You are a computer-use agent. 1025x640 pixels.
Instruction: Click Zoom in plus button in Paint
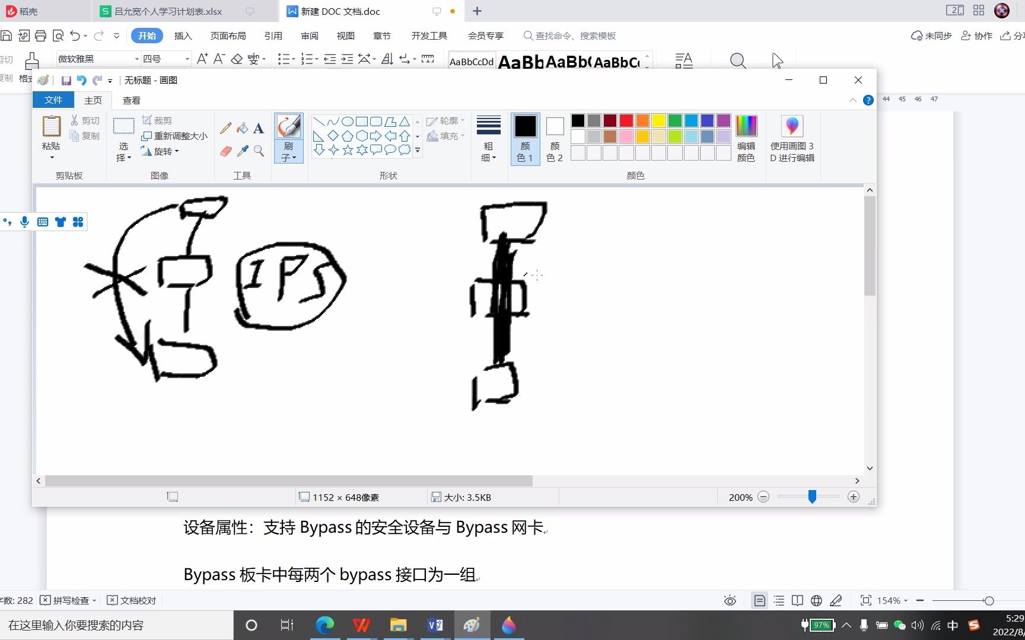[x=854, y=497]
